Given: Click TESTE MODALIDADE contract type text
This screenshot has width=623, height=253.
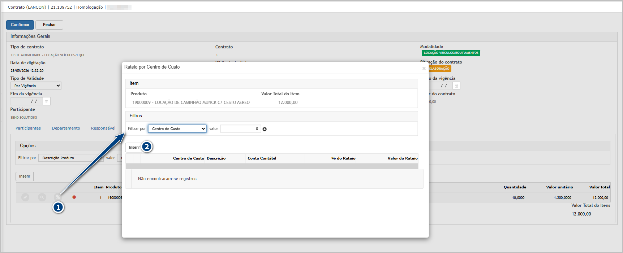Looking at the screenshot, I should [x=47, y=55].
